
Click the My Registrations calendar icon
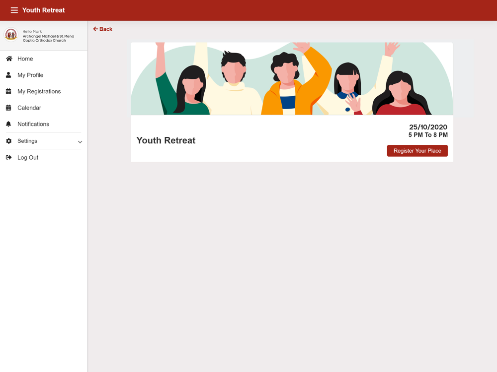tap(8, 91)
